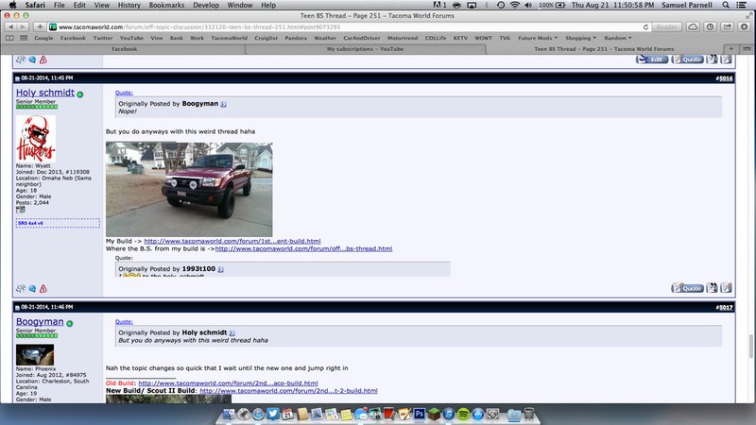Open the History menu
Image resolution: width=756 pixels, height=425 pixels.
click(x=129, y=5)
